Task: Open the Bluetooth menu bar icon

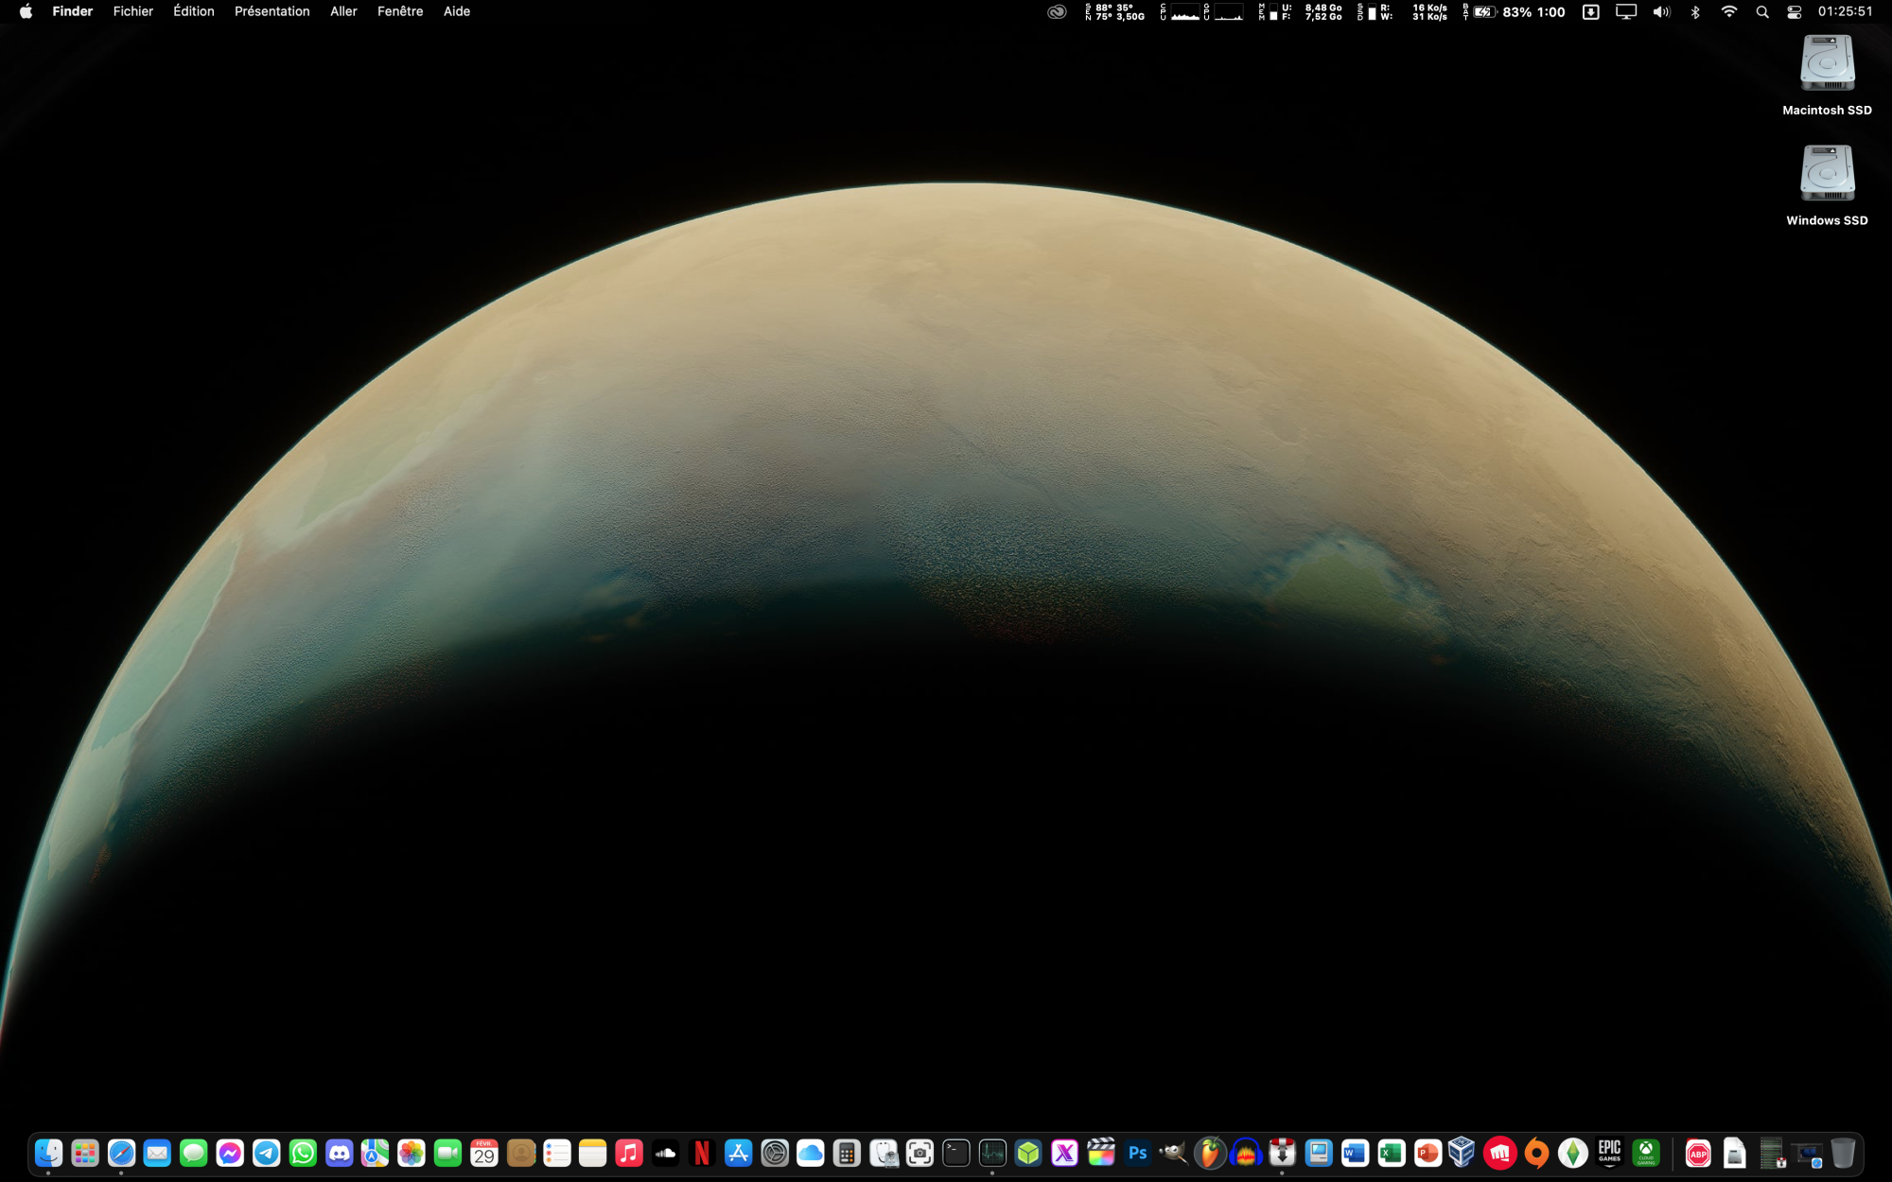Action: 1695,11
